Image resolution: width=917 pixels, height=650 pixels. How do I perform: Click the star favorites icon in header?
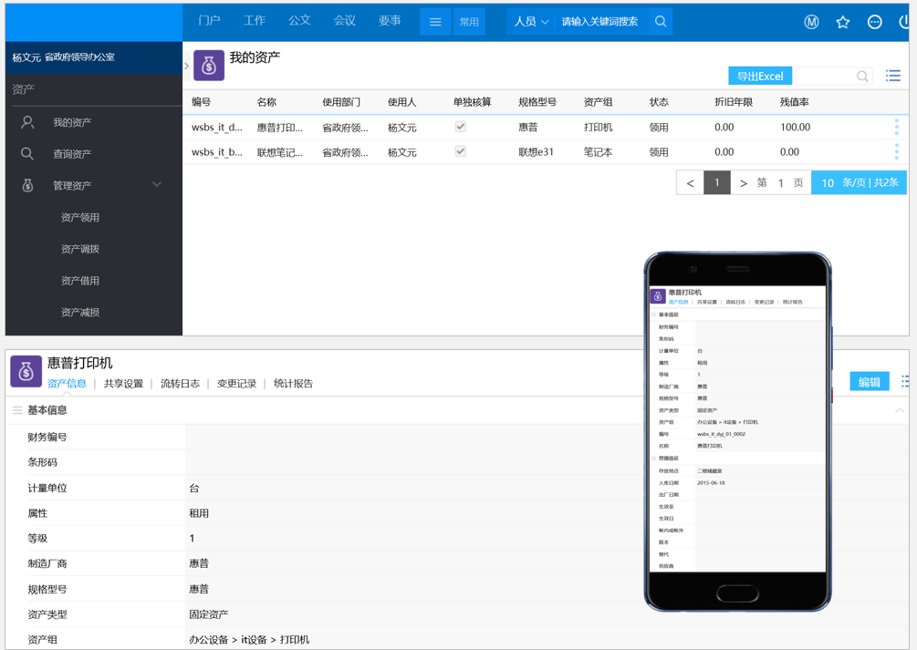pos(843,22)
